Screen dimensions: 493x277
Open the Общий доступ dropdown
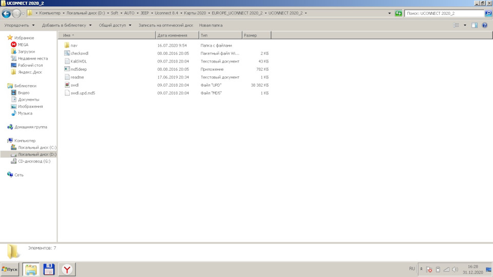tap(115, 25)
